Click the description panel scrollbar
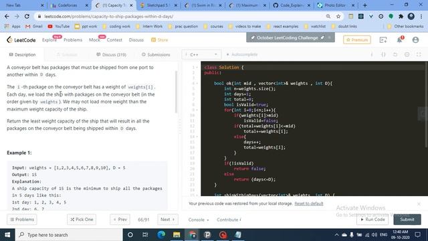This screenshot has width=428, height=241. point(176,92)
